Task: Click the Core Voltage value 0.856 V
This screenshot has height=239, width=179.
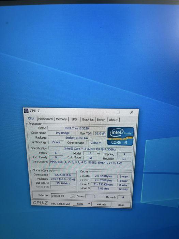Action: coord(96,143)
